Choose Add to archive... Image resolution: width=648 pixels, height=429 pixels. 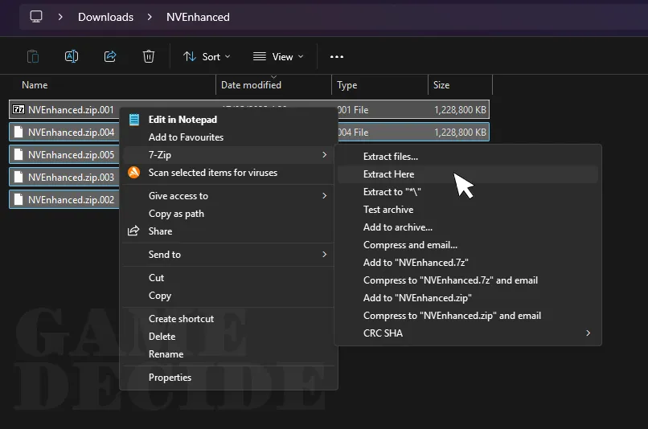click(x=397, y=227)
